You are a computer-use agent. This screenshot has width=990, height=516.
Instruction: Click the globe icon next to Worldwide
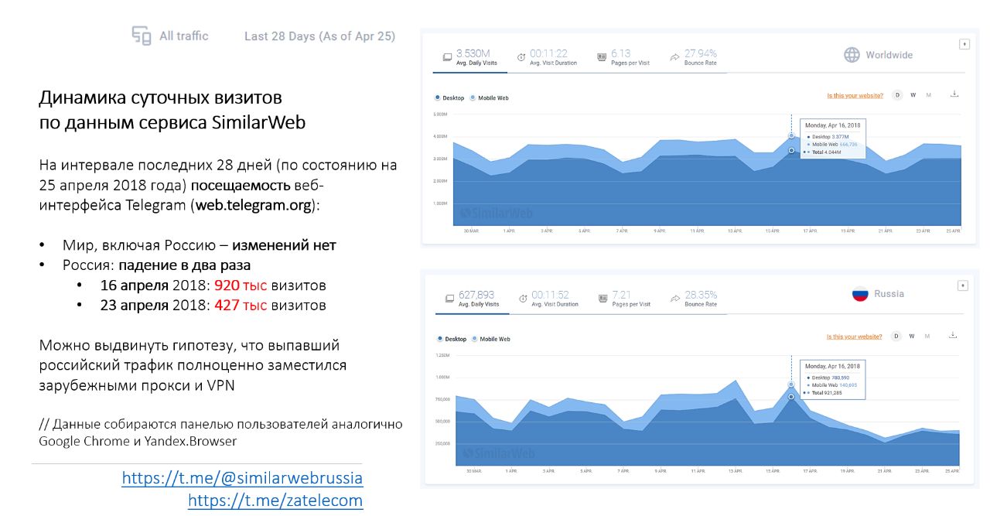pyautogui.click(x=852, y=55)
